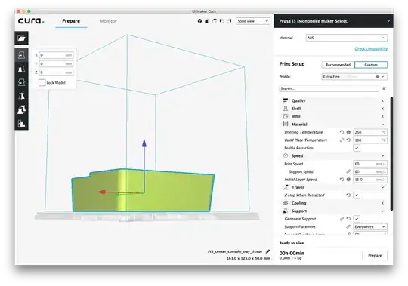
Task: Toggle Enable Retraction checkbox
Action: (357, 148)
